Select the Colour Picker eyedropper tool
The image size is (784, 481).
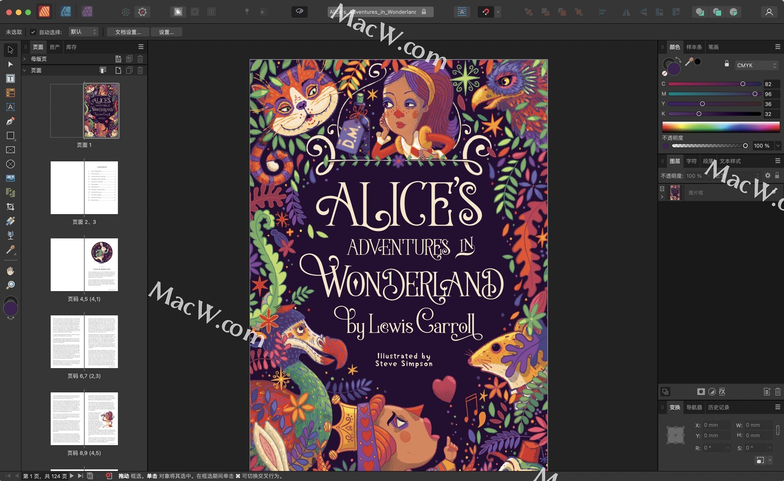tap(11, 249)
